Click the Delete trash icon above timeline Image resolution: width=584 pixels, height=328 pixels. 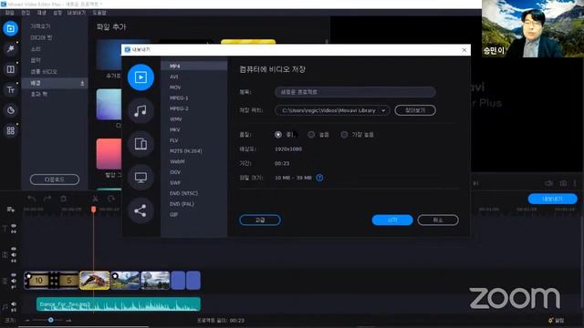tap(63, 199)
